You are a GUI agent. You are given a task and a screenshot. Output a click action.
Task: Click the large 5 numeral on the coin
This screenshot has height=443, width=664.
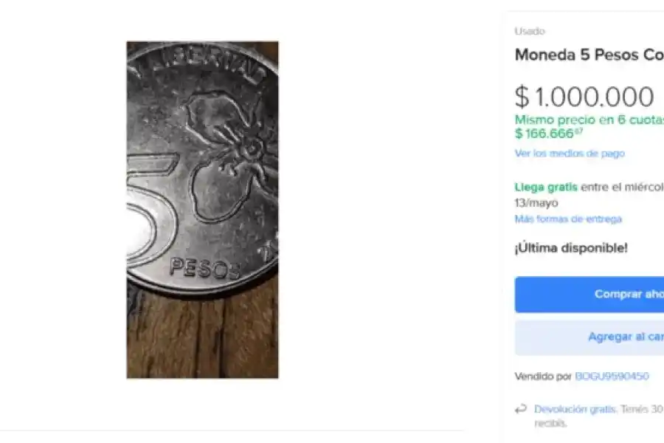point(151,210)
